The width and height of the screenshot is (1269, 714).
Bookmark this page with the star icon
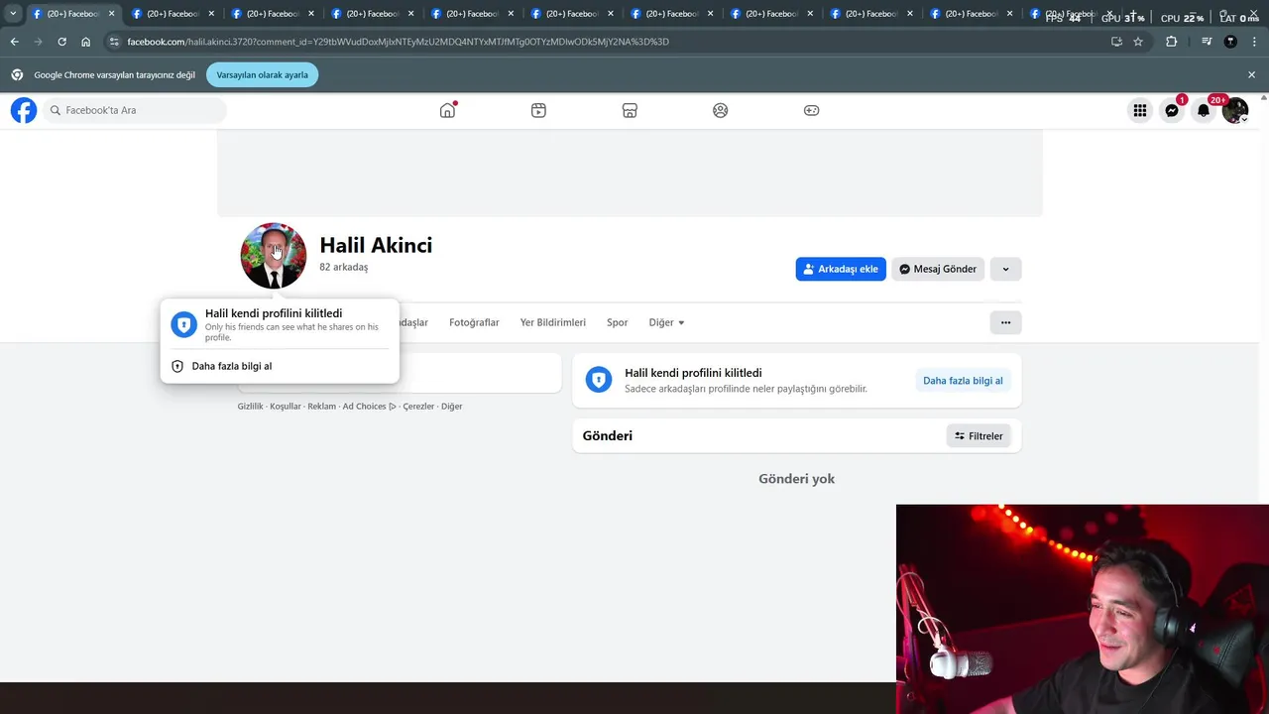(1138, 42)
